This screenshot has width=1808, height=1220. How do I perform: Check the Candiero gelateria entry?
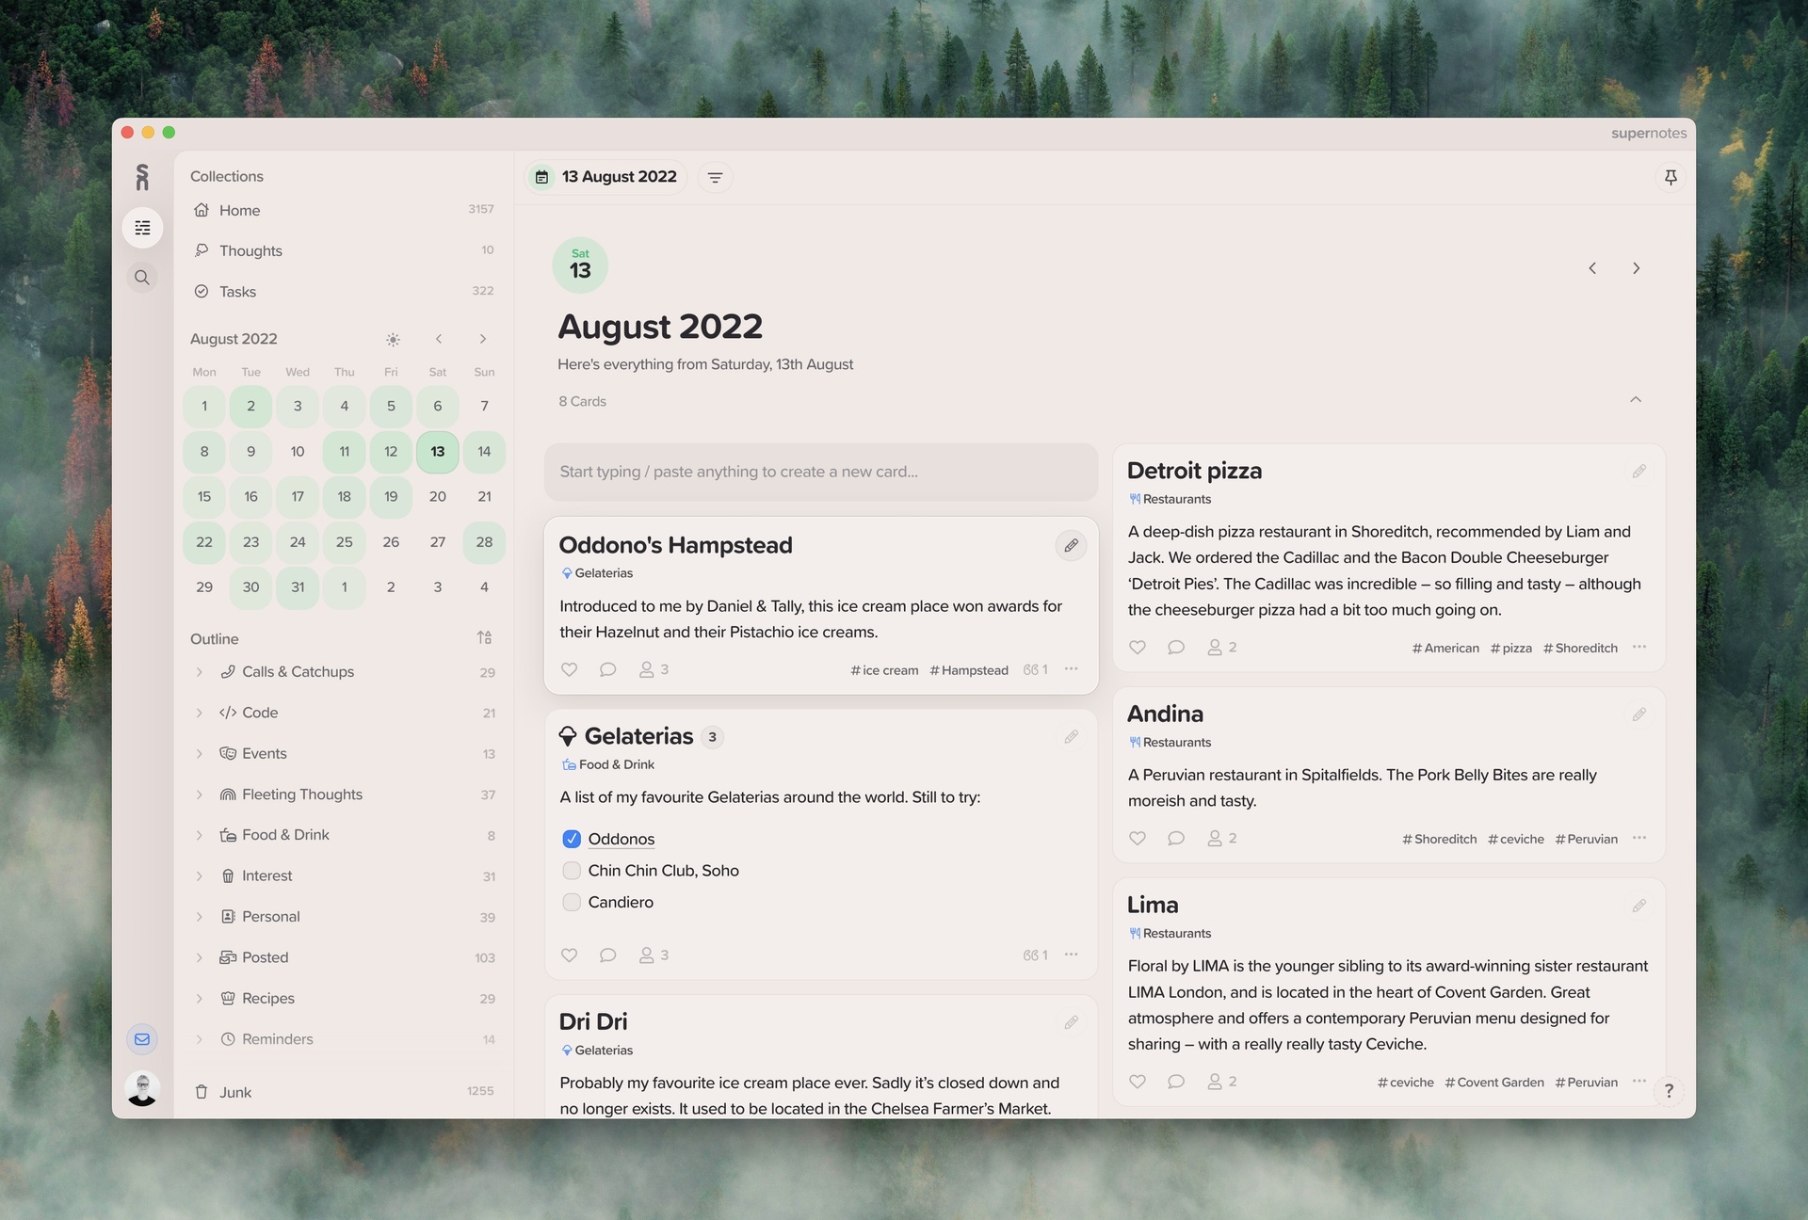point(571,902)
